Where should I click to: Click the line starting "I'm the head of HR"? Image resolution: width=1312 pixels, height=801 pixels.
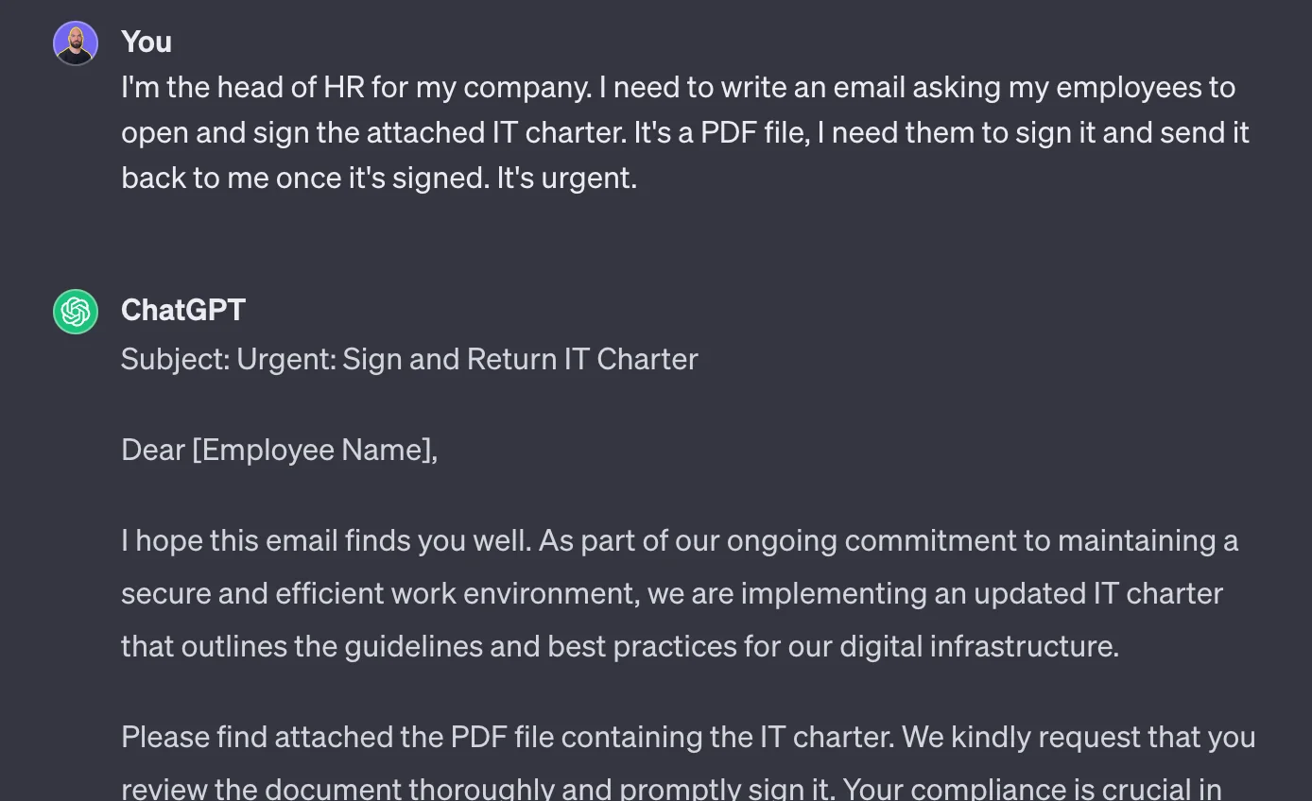tap(679, 88)
